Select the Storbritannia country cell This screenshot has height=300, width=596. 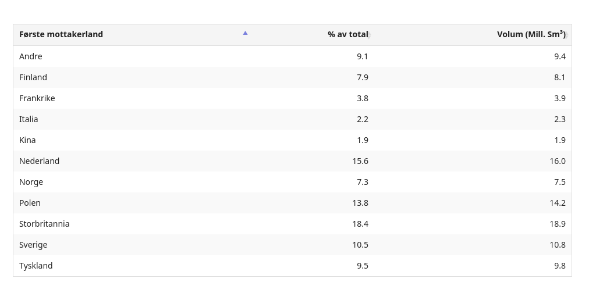pyautogui.click(x=44, y=224)
